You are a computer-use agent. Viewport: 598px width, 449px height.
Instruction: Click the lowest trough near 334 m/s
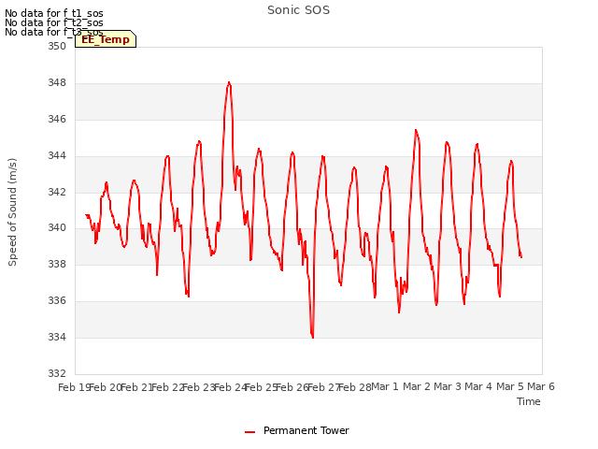(313, 337)
